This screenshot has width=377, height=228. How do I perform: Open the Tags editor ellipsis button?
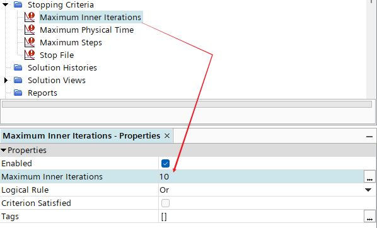click(370, 216)
